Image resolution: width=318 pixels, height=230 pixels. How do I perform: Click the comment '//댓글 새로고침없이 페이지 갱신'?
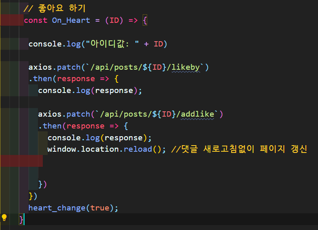click(x=239, y=149)
